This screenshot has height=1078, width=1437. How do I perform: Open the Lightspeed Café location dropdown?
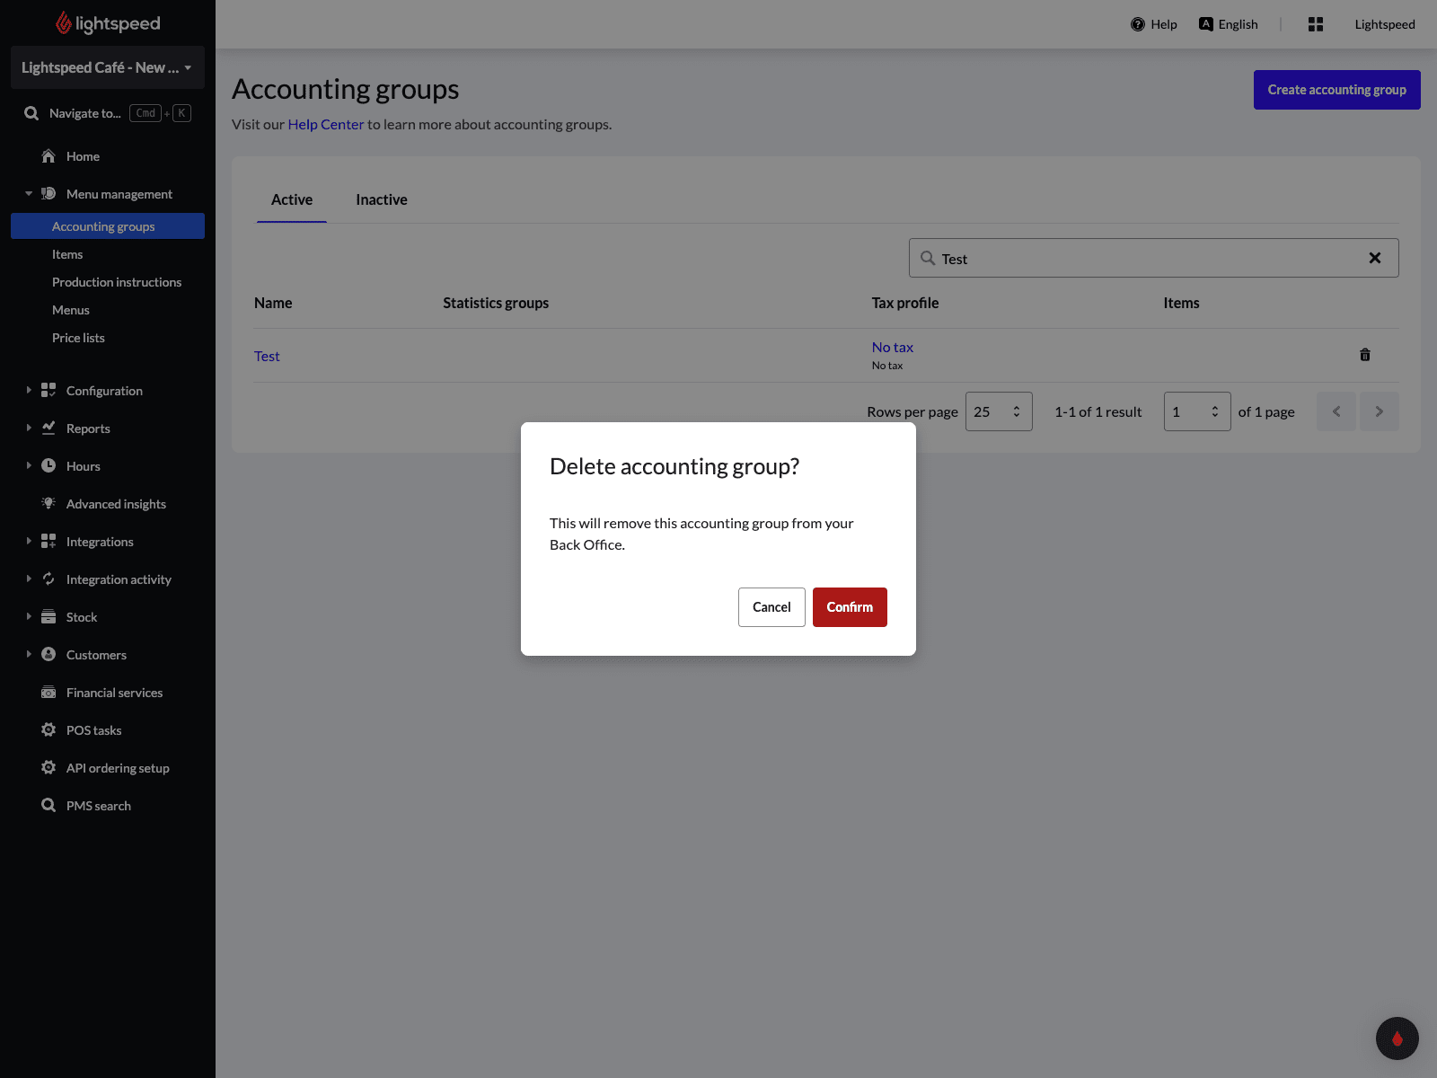click(x=108, y=67)
